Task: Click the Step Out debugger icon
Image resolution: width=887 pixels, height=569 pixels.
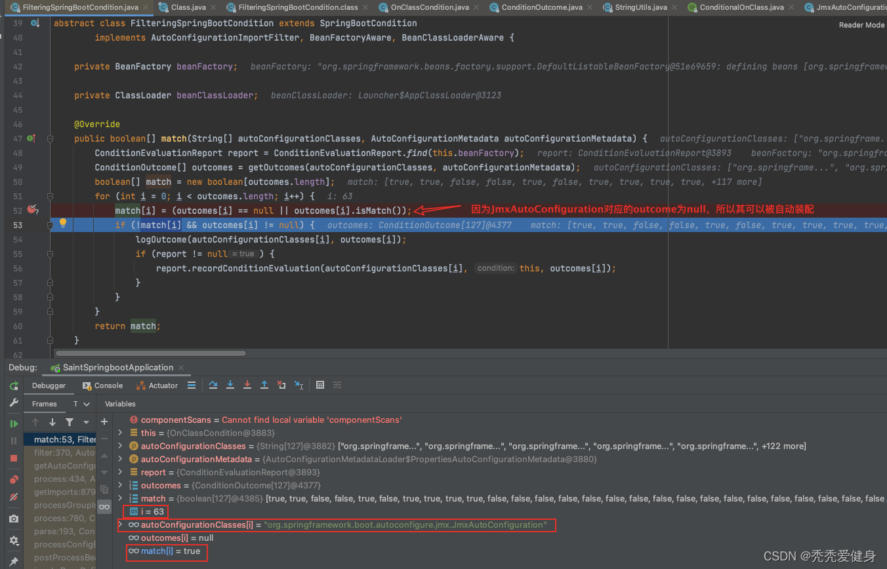Action: (264, 385)
